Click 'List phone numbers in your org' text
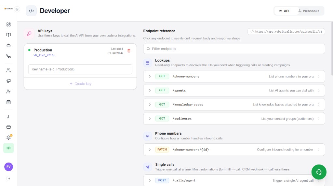Viewport: 333px width, 186px height. click(x=291, y=77)
